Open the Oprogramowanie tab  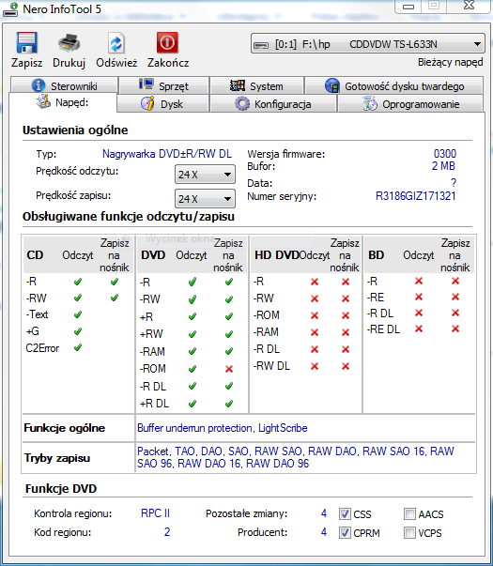(x=410, y=104)
